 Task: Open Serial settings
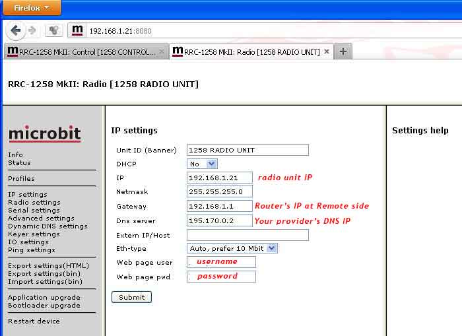[34, 211]
